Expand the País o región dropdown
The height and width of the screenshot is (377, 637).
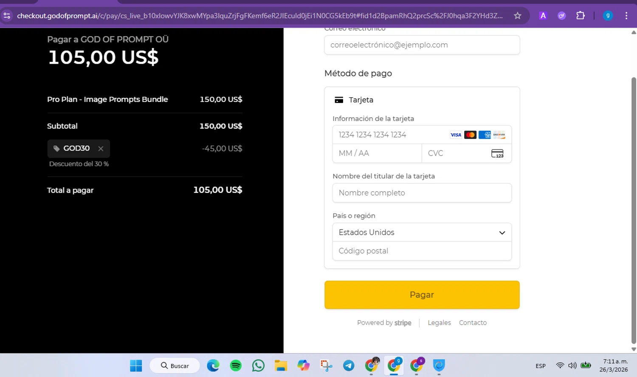422,232
